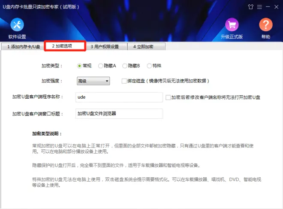Tick 加密后若修改客户端名称将无法打开加密U盘 checkbox
Screen dimensions: 283x209
tap(168, 97)
